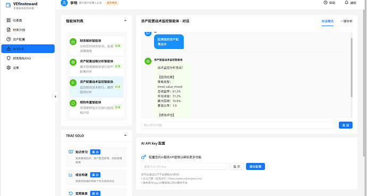The image size is (367, 196).
Task: Click the 知识学习 book icon
Action: point(71,152)
